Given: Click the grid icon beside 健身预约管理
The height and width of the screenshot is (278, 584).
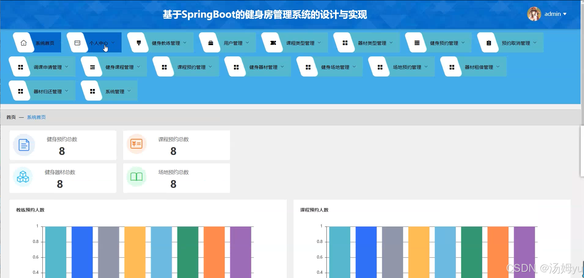Looking at the screenshot, I should tap(417, 43).
